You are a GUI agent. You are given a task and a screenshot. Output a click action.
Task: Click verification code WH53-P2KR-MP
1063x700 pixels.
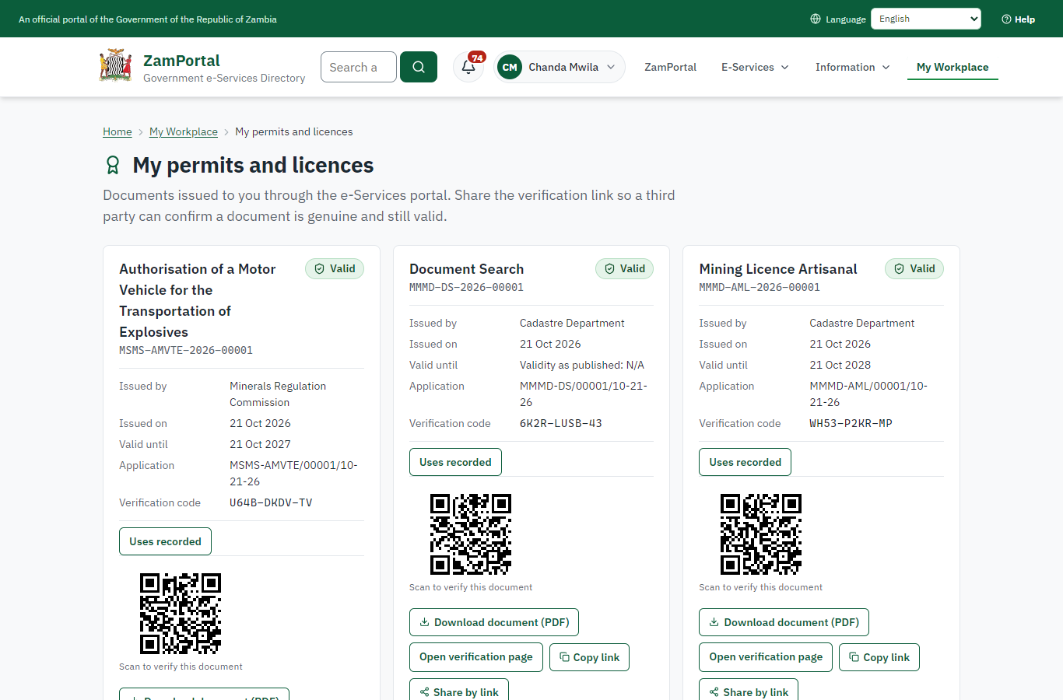click(x=851, y=424)
